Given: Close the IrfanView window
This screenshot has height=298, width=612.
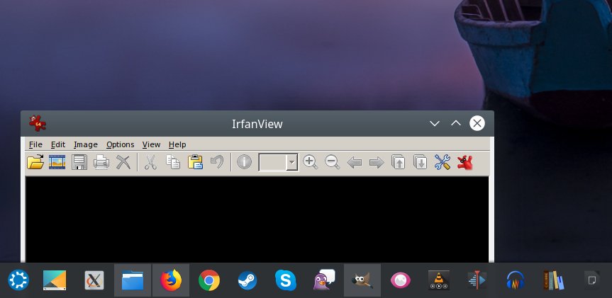Looking at the screenshot, I should [x=477, y=123].
